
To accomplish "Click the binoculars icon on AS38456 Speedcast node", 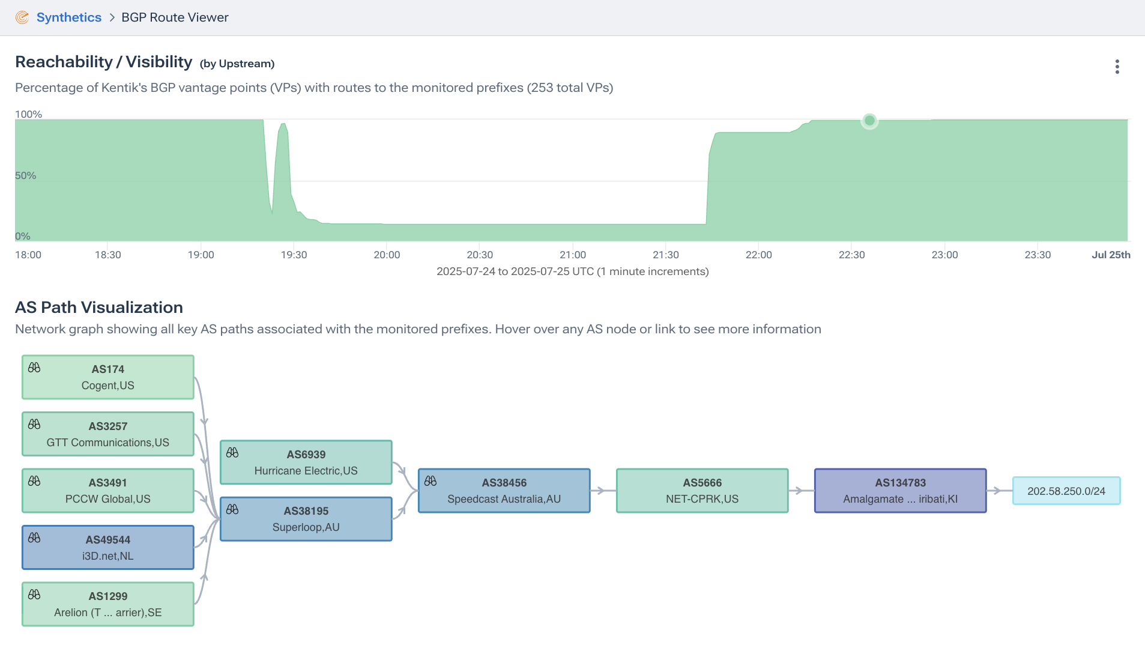I will [431, 480].
